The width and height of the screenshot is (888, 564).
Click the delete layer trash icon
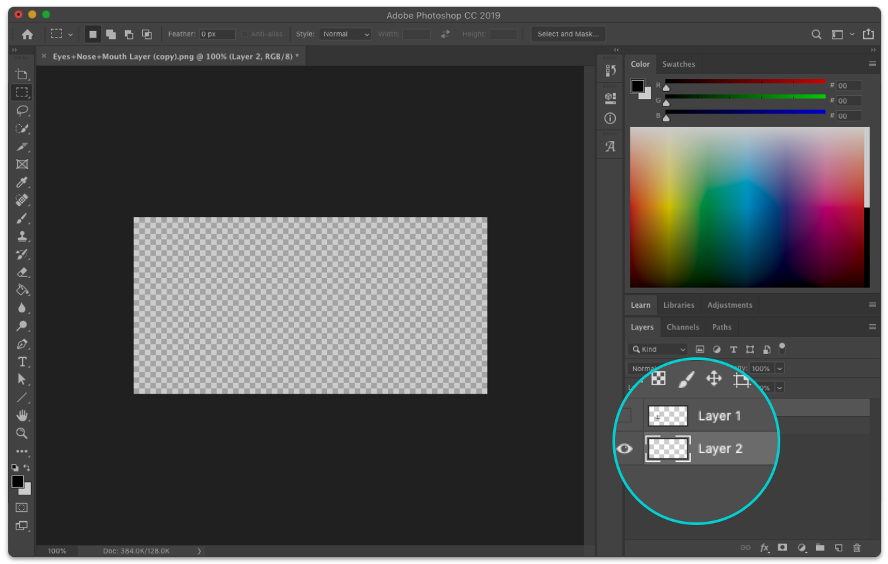tap(857, 547)
